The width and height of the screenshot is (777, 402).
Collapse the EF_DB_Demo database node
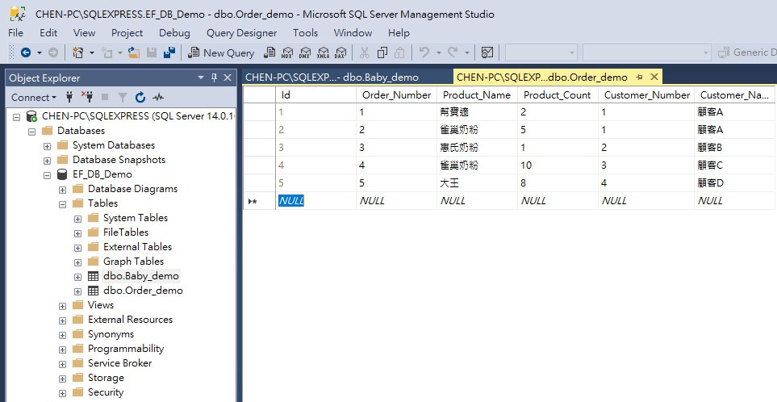coord(47,175)
